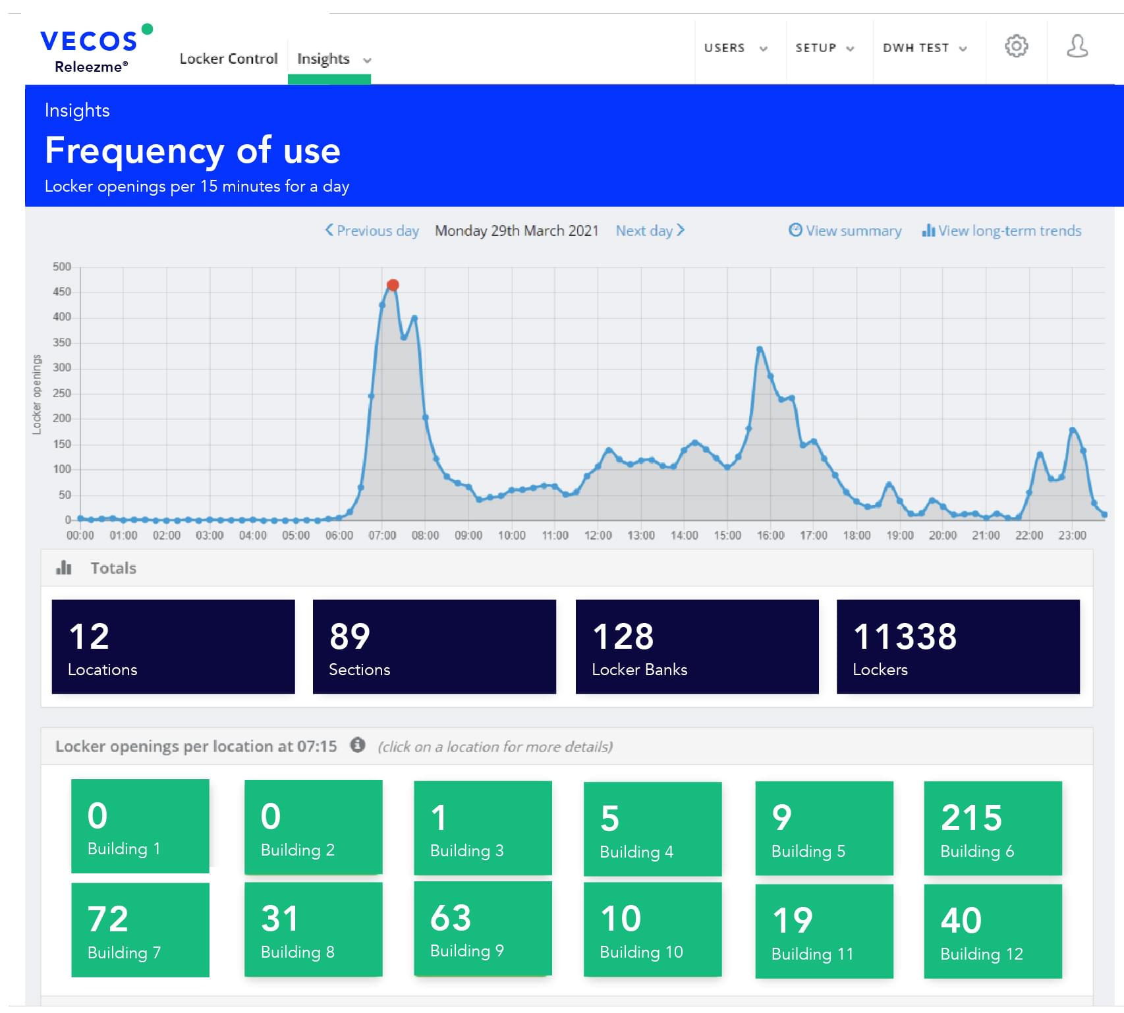This screenshot has width=1124, height=1013.
Task: Click the 11338 Lockers total card
Action: [x=957, y=646]
